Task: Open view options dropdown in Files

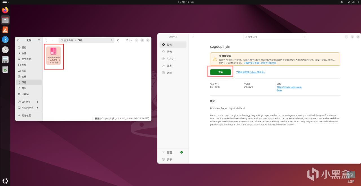Action: coord(131,40)
